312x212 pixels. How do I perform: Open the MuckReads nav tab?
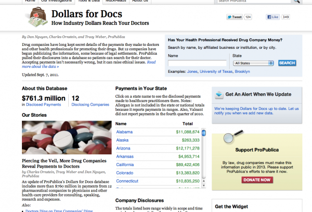tap(116, 1)
